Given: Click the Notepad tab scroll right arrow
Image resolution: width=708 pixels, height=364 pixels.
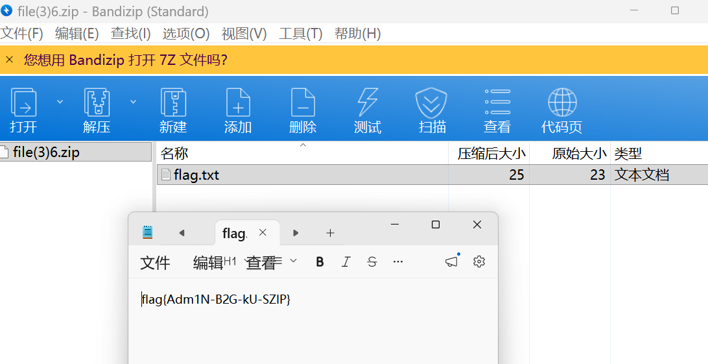Looking at the screenshot, I should pyautogui.click(x=296, y=233).
